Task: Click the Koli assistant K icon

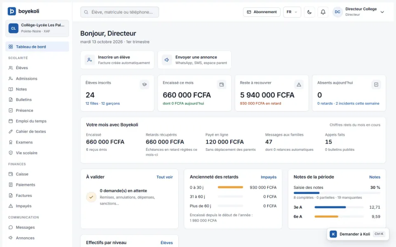Action: pos(333,234)
